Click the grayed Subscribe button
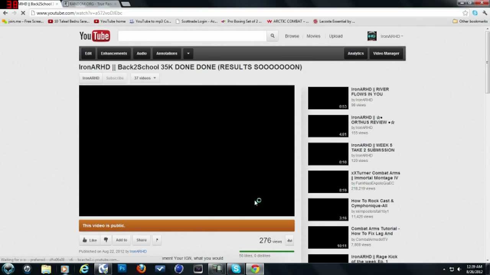 click(115, 78)
